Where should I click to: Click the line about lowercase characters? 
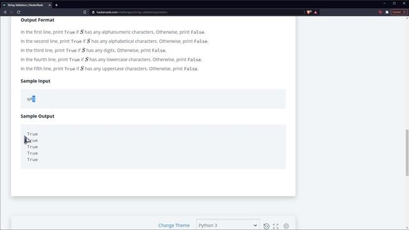click(111, 59)
